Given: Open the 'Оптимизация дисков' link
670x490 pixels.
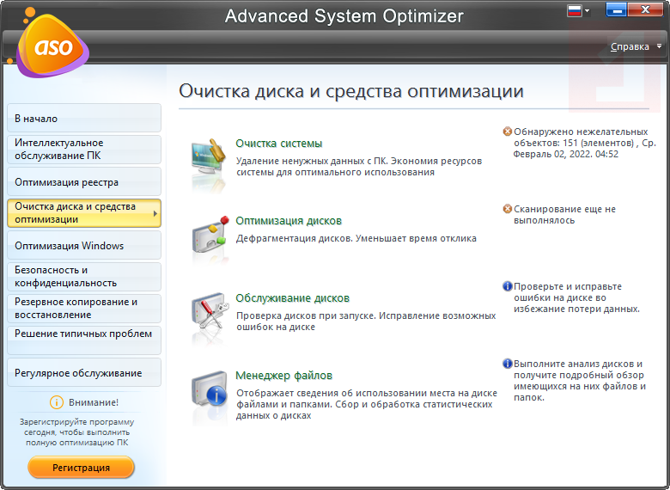Looking at the screenshot, I should point(289,221).
